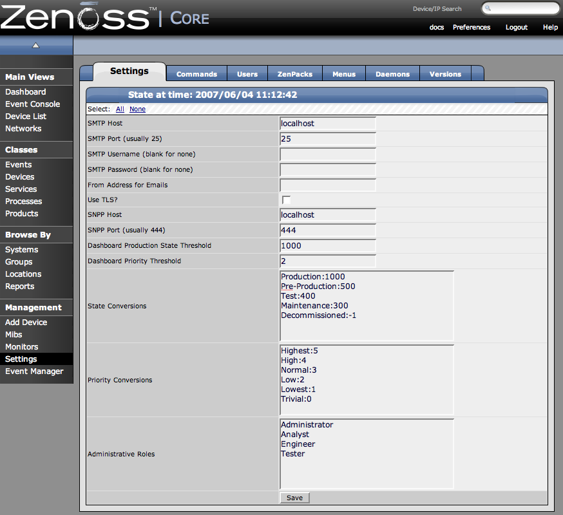
Task: Browse by Systems
Action: 21,250
